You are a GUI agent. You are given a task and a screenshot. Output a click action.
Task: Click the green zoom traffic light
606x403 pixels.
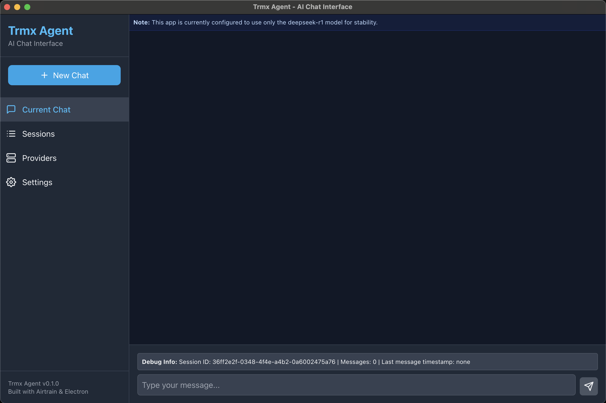(27, 7)
